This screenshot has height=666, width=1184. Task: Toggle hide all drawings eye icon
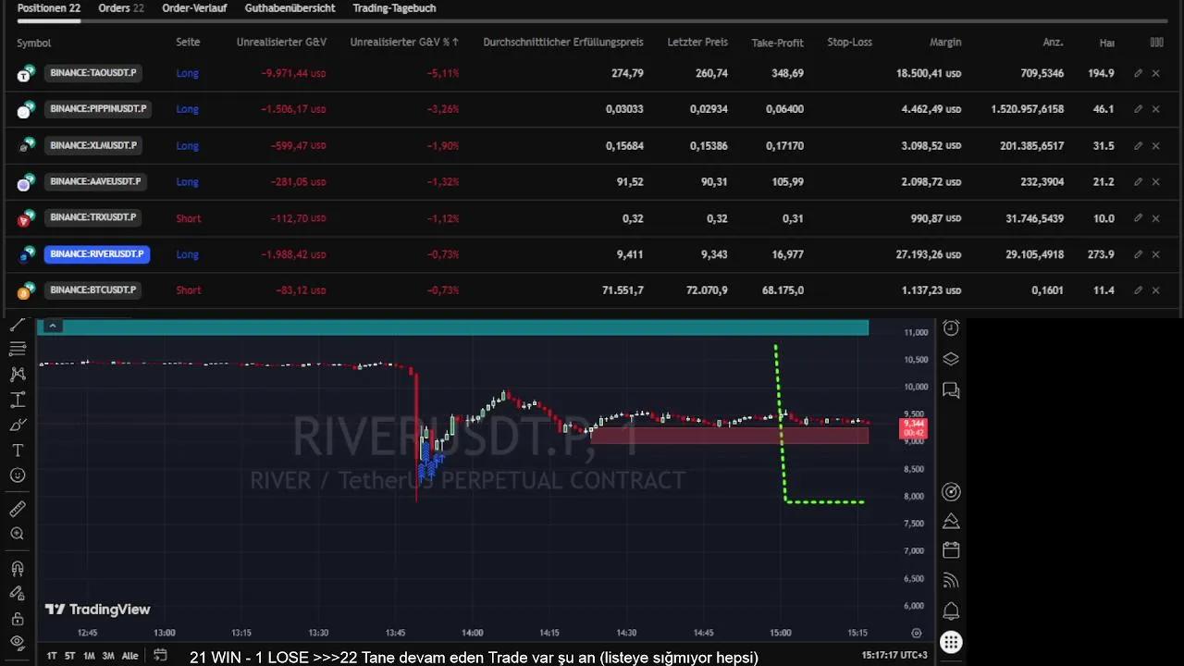click(x=18, y=643)
